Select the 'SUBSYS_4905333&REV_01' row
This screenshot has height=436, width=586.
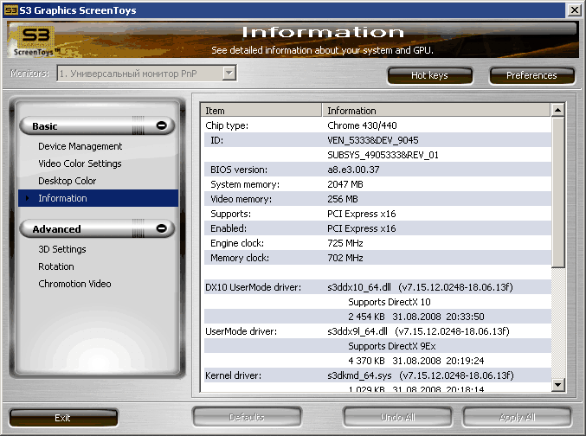pyautogui.click(x=377, y=155)
